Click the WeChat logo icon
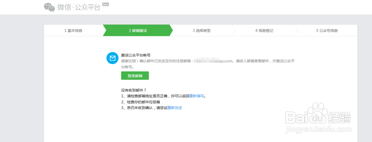The width and height of the screenshot is (372, 142). (x=49, y=7)
